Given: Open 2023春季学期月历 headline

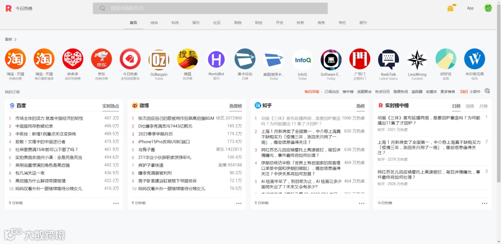Looking at the screenshot, I should (155, 134).
